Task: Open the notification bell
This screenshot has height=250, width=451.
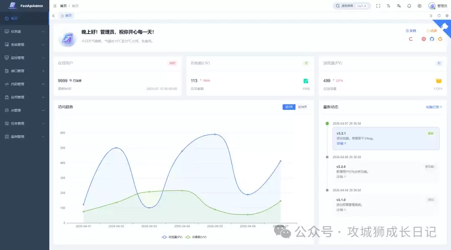Action: (x=409, y=6)
